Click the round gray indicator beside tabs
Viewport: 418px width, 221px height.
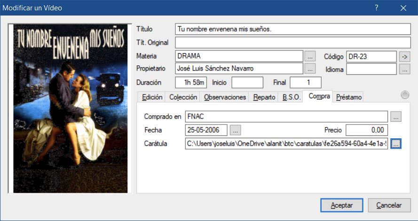point(405,95)
